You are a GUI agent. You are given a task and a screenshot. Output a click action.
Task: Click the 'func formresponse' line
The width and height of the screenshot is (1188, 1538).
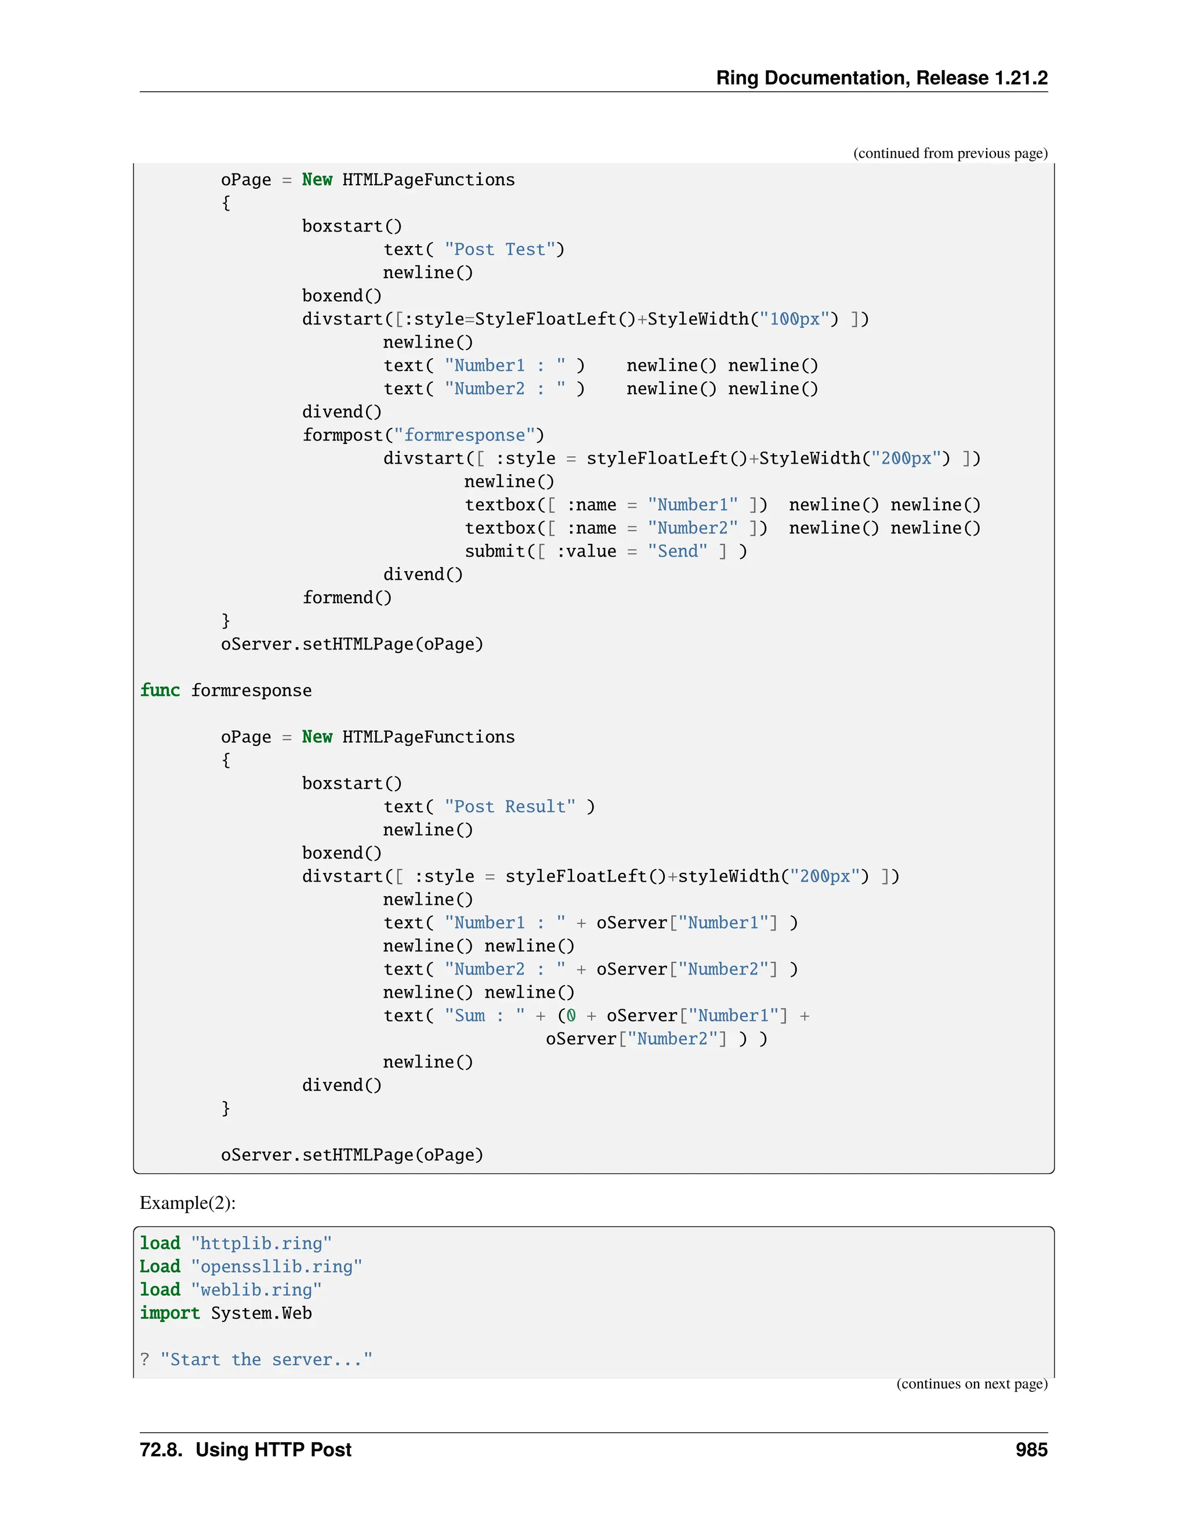225,691
